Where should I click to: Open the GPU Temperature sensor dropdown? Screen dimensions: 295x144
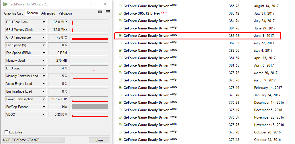click(x=44, y=37)
